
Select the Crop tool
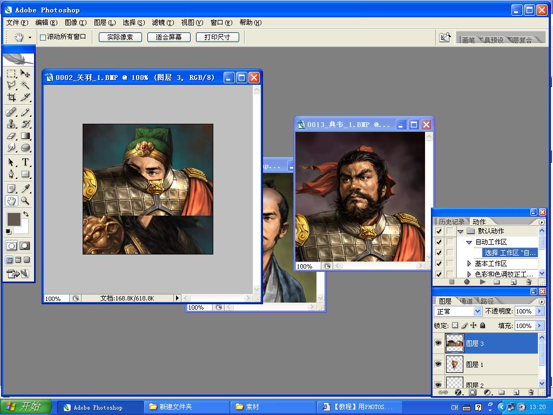coord(11,97)
